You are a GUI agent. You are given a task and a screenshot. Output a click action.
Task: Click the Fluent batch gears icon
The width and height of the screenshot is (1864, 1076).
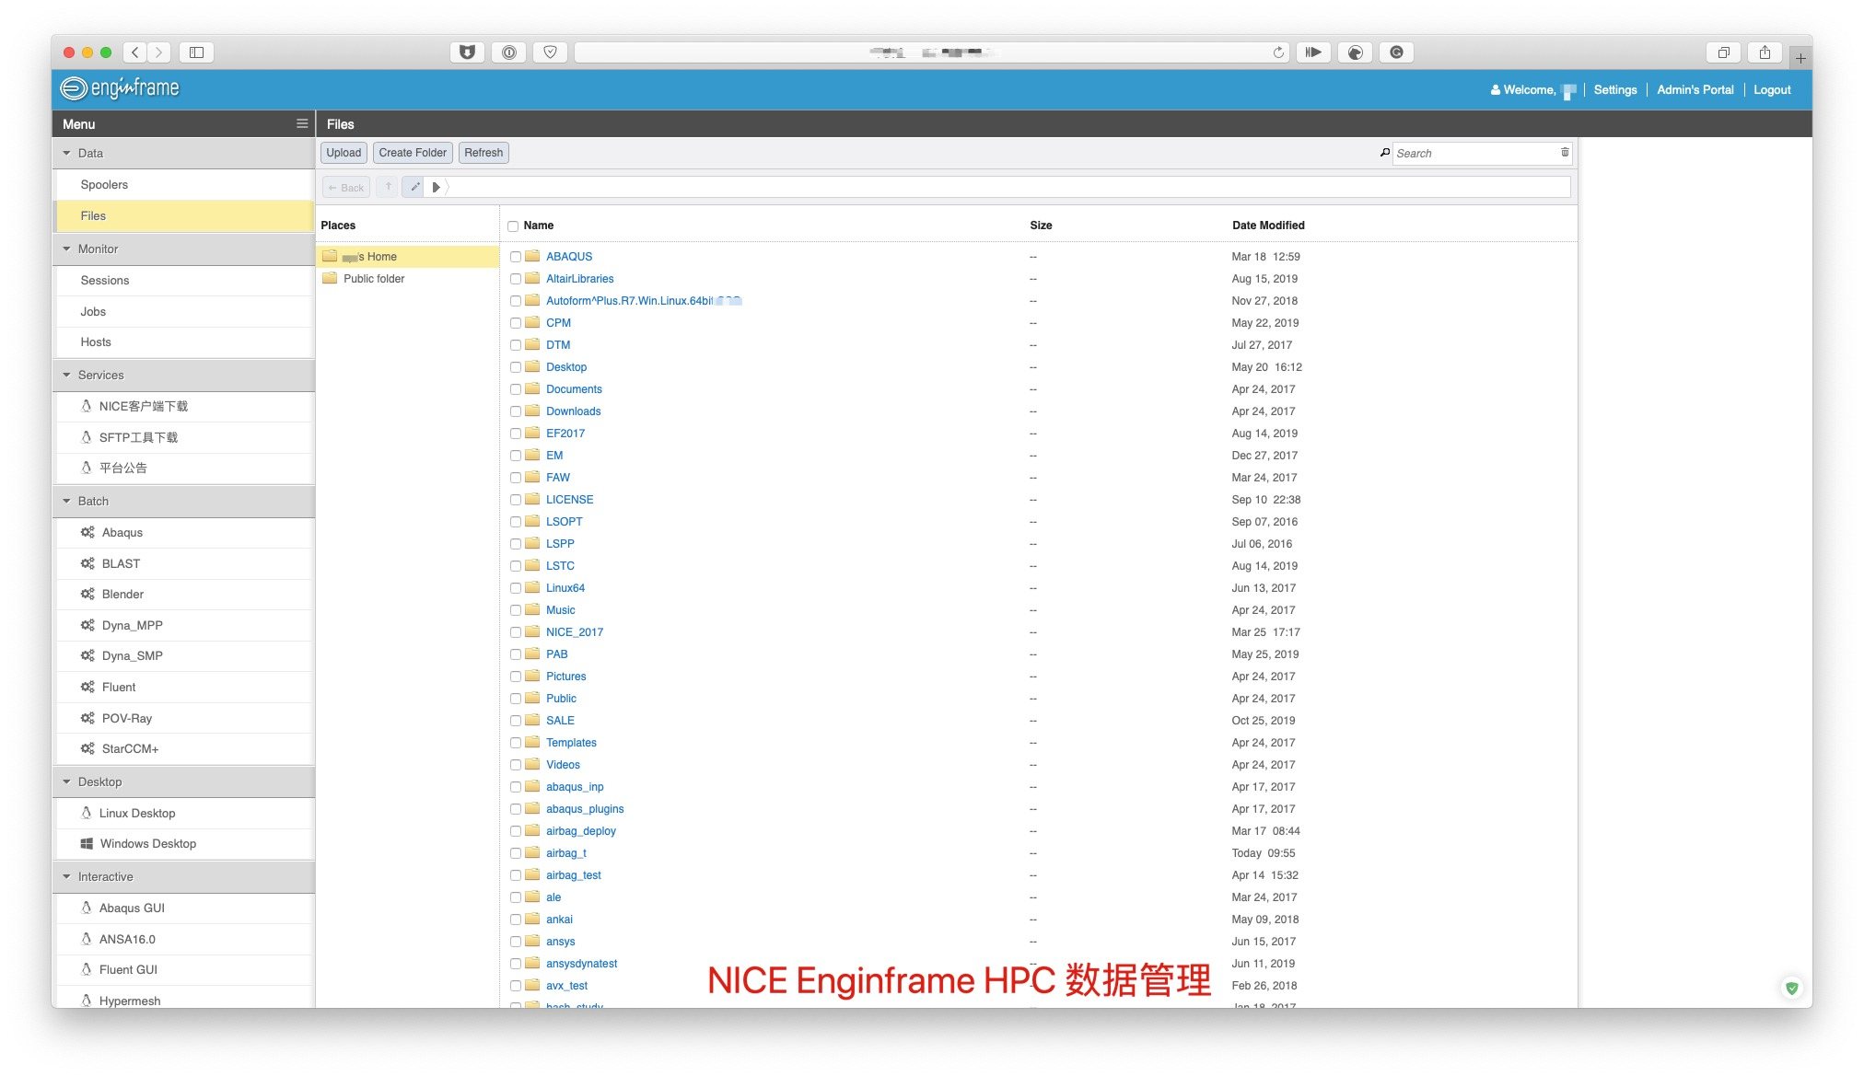coord(87,687)
